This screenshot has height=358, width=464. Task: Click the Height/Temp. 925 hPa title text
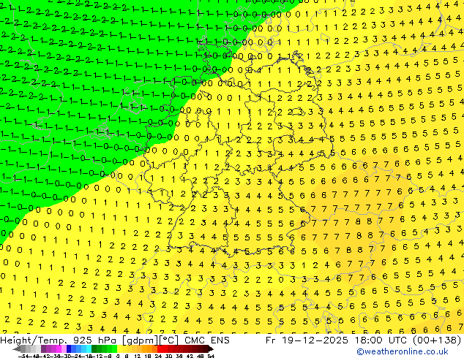click(60, 340)
